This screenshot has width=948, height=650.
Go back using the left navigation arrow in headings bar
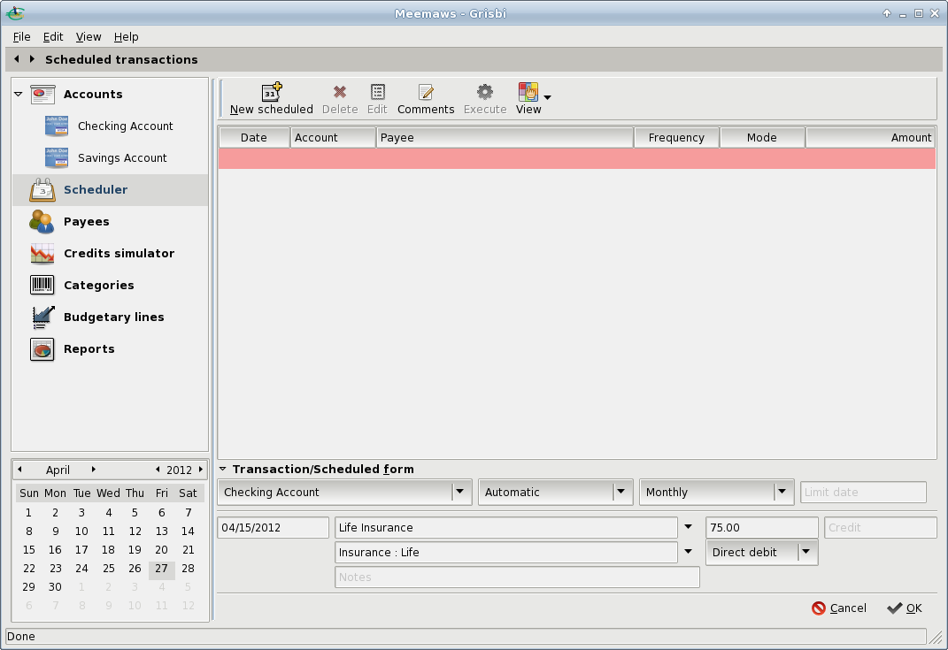16,58
